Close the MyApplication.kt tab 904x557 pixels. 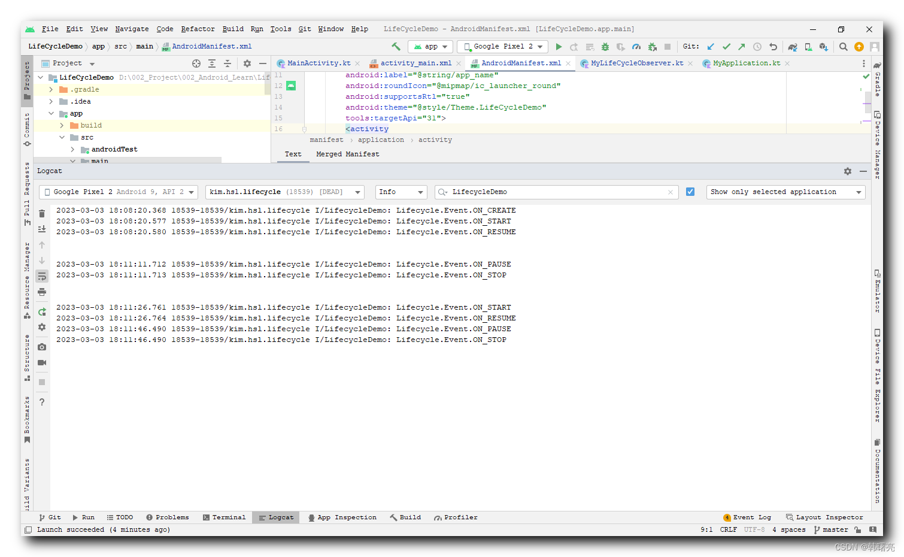click(x=787, y=63)
